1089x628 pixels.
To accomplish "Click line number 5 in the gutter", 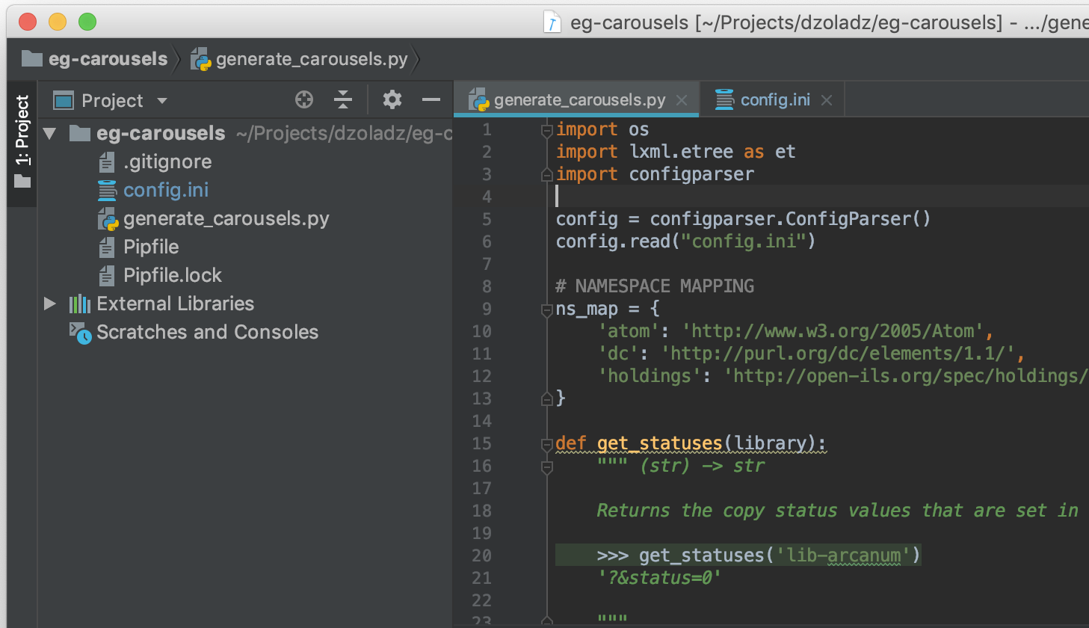I will click(487, 219).
